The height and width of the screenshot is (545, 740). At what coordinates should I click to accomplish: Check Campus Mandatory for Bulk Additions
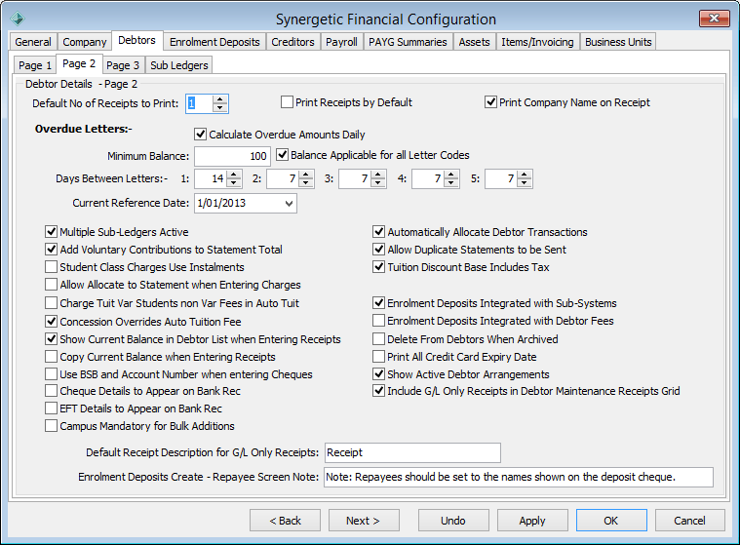(51, 426)
